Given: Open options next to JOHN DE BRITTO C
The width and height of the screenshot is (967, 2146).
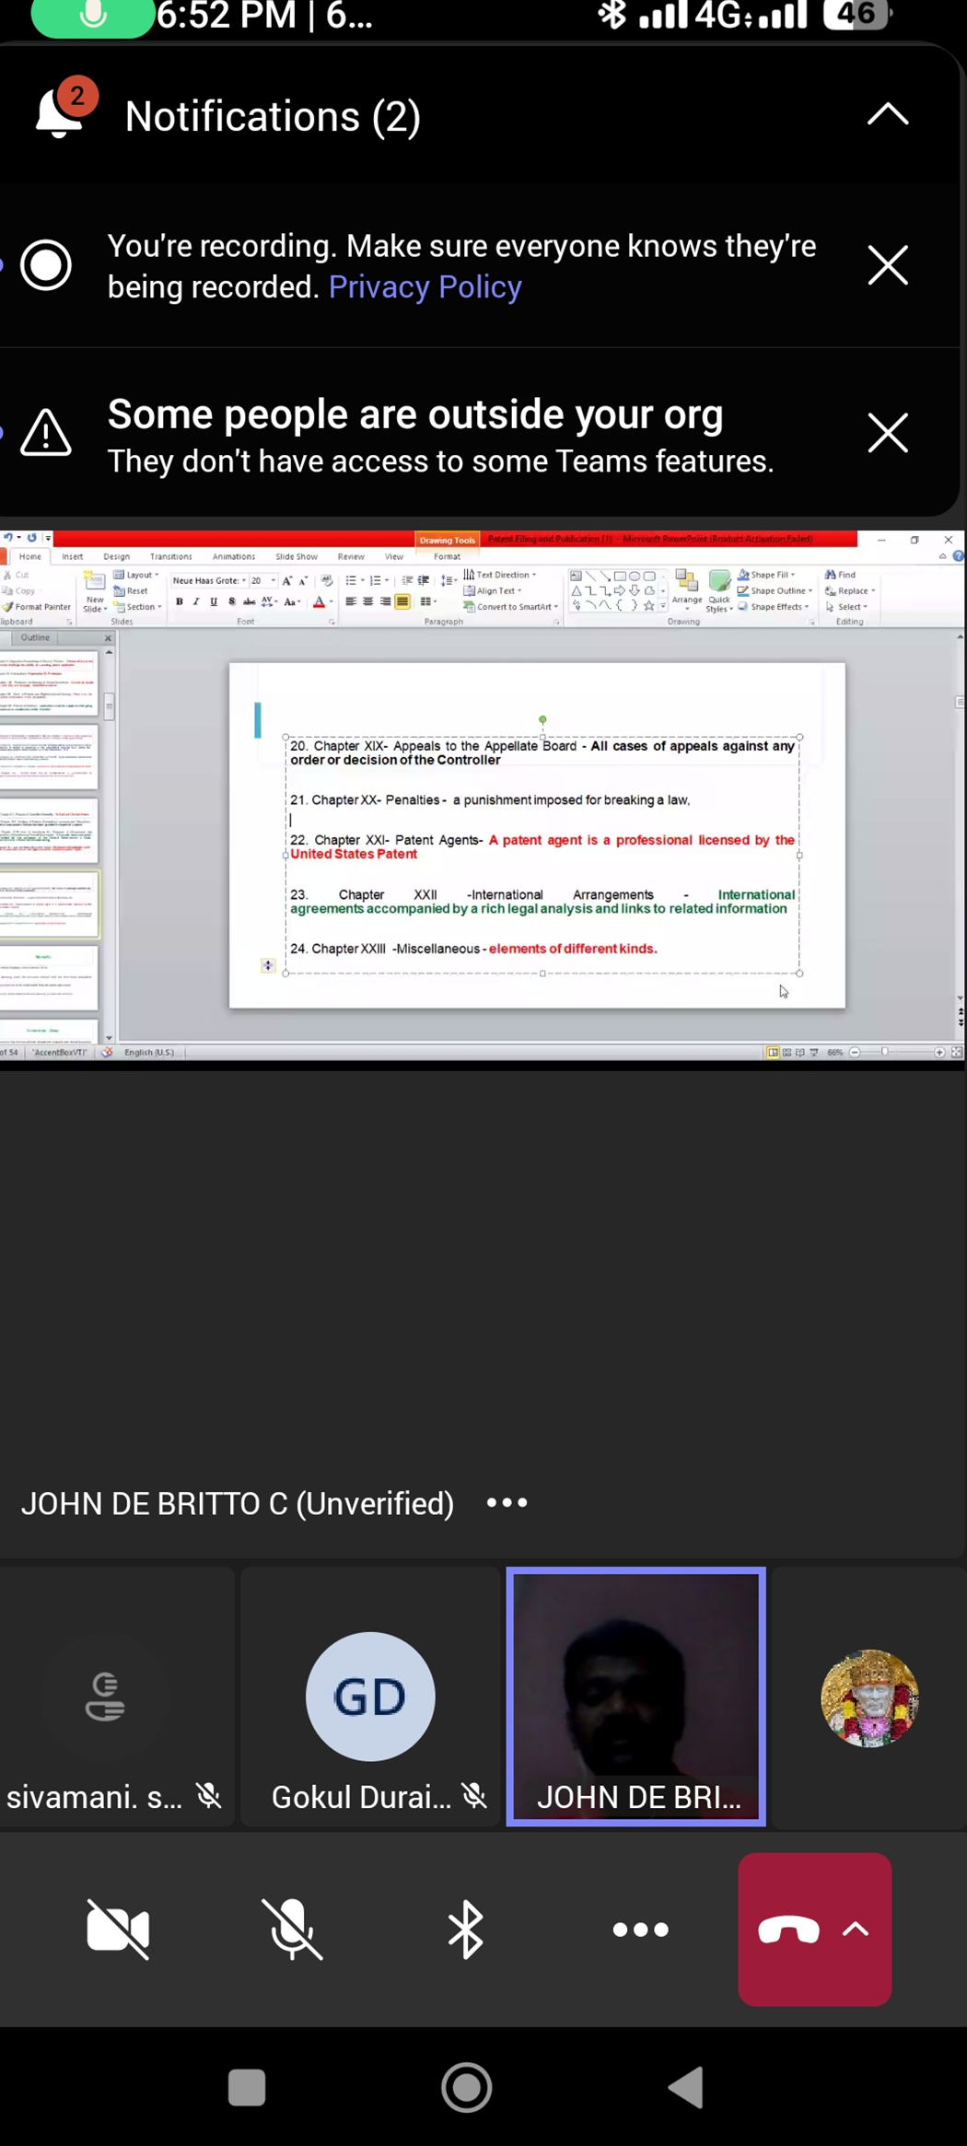Looking at the screenshot, I should pyautogui.click(x=507, y=1503).
